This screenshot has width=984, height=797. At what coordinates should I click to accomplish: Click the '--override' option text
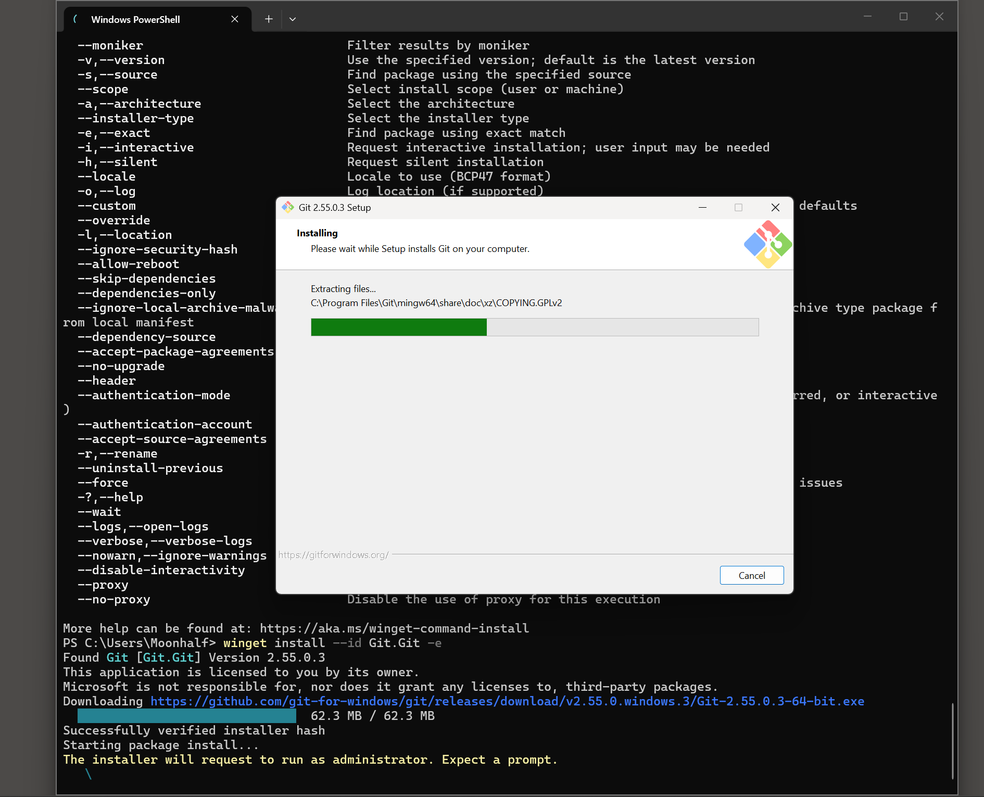114,220
